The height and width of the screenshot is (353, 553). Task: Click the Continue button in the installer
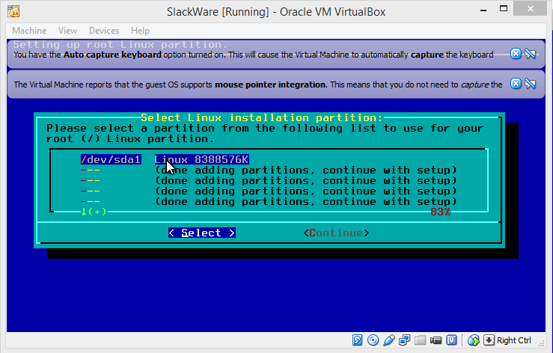(336, 233)
